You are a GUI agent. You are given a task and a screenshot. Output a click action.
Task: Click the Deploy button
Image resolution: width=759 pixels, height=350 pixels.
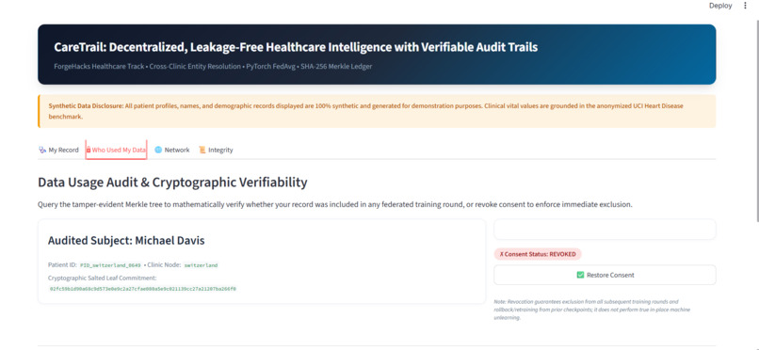pos(720,6)
